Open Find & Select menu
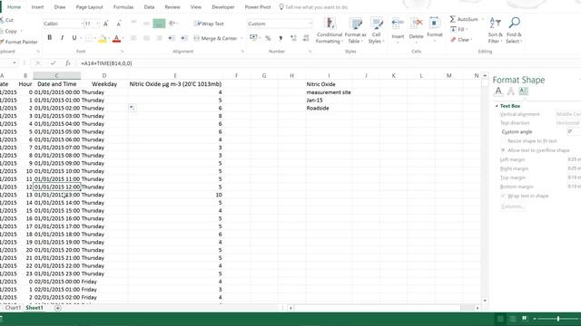The width and height of the screenshot is (581, 326). (514, 31)
